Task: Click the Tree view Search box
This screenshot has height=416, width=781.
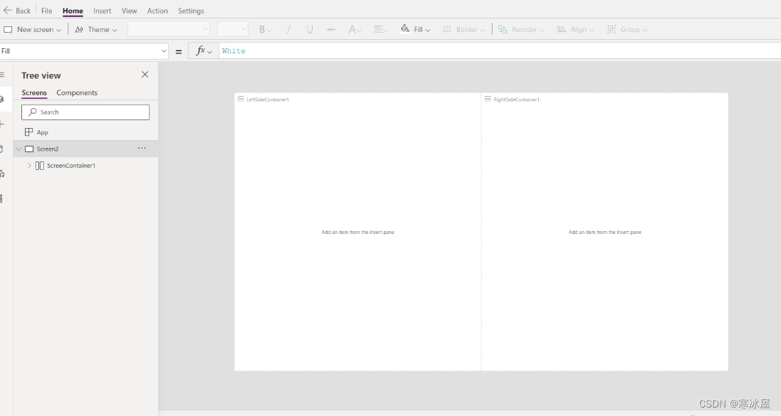Action: pos(85,112)
